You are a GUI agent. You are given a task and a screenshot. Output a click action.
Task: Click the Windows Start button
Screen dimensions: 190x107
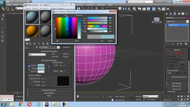(x=4, y=104)
